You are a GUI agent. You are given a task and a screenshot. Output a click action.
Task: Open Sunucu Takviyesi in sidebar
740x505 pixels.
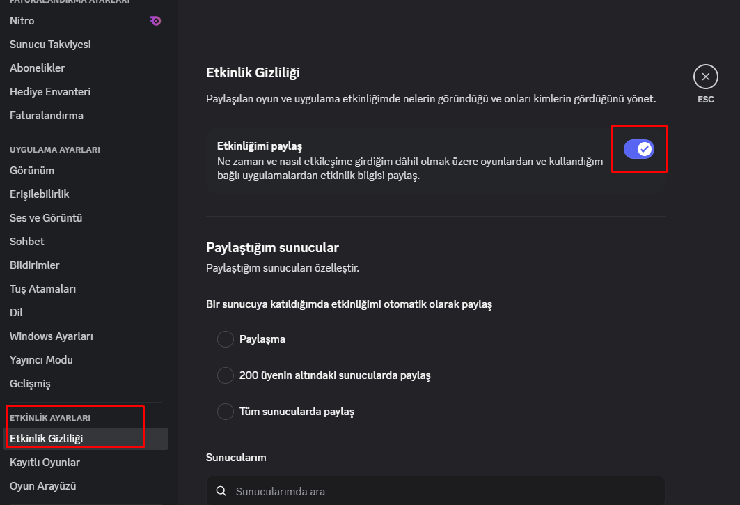[50, 45]
